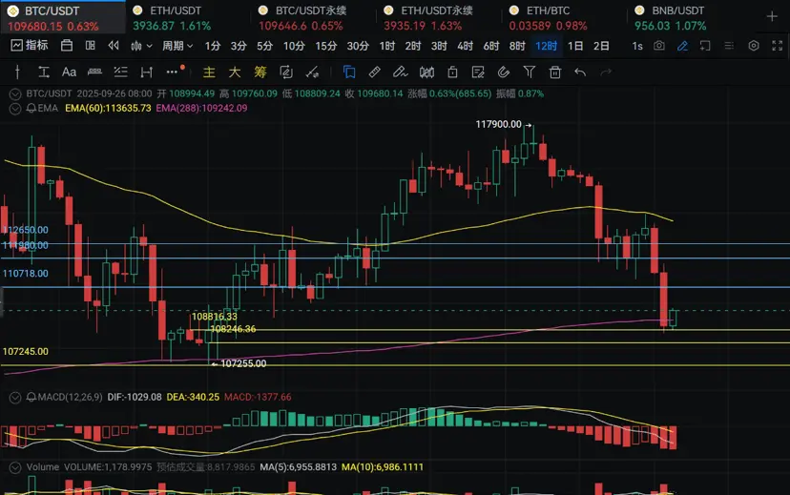Take a chart screenshot with camera icon
Screen dimensions: 790x495
point(658,46)
